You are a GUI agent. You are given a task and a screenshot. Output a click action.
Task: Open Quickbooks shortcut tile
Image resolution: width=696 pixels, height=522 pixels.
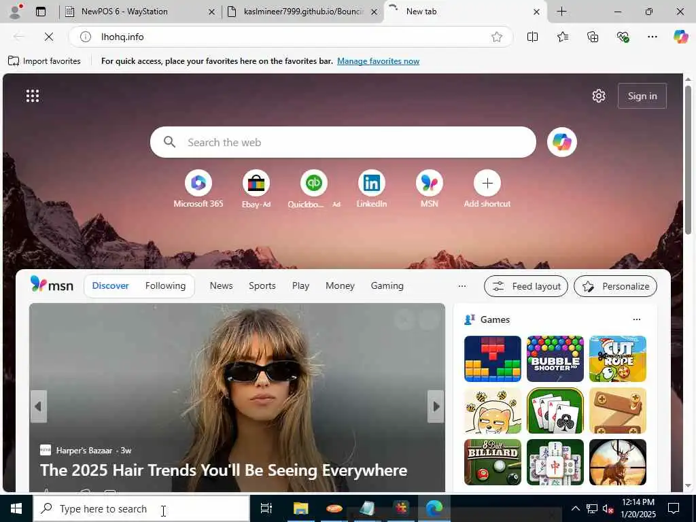pyautogui.click(x=314, y=189)
